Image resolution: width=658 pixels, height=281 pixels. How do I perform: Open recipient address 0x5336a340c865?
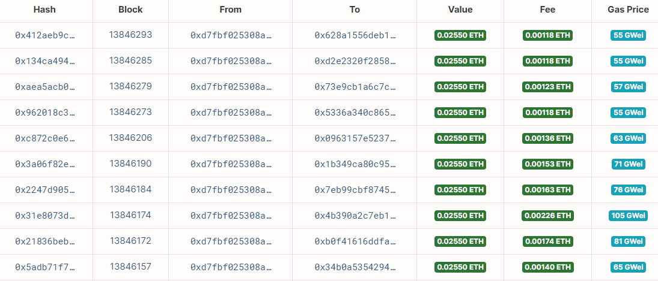pyautogui.click(x=355, y=113)
